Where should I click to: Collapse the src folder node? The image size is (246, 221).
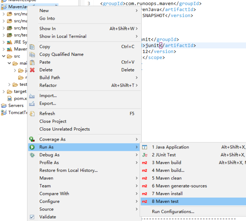click(4, 56)
